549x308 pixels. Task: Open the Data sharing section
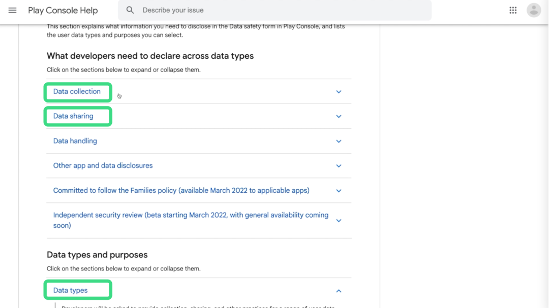[73, 116]
